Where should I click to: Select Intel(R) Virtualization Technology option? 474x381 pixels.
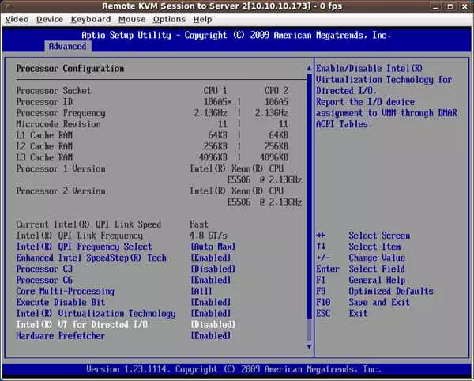coord(96,314)
